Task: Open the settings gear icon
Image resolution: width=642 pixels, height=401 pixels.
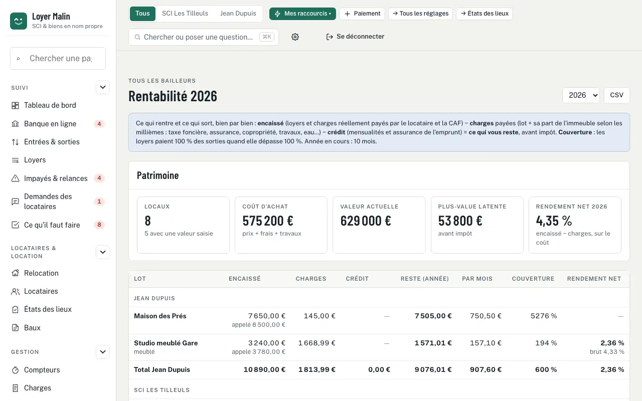Action: pos(295,37)
